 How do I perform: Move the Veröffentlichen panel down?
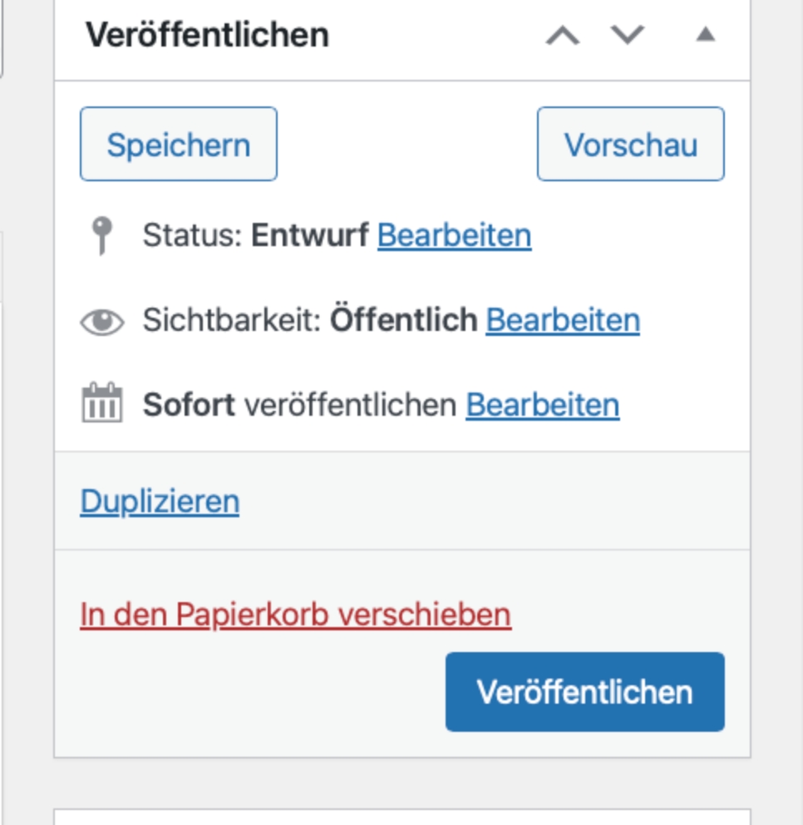pyautogui.click(x=628, y=36)
